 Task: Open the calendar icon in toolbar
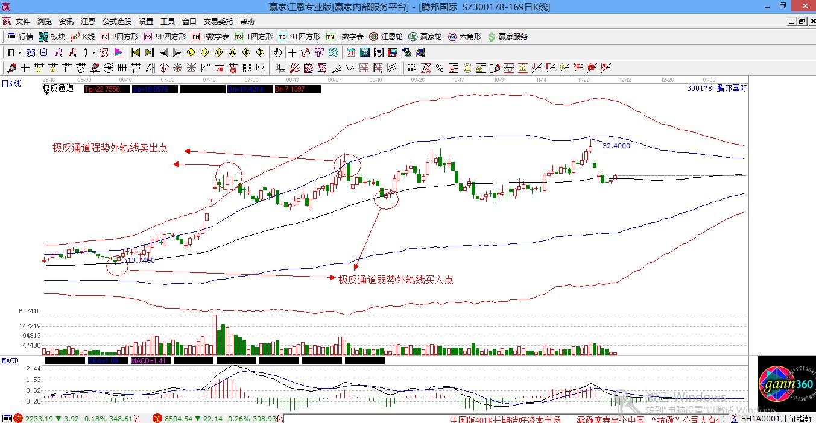pyautogui.click(x=350, y=52)
